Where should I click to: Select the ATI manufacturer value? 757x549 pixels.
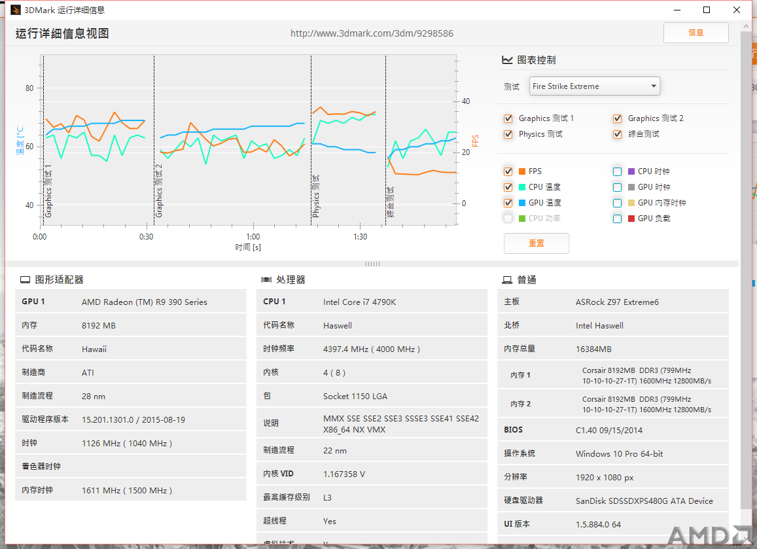pyautogui.click(x=88, y=373)
